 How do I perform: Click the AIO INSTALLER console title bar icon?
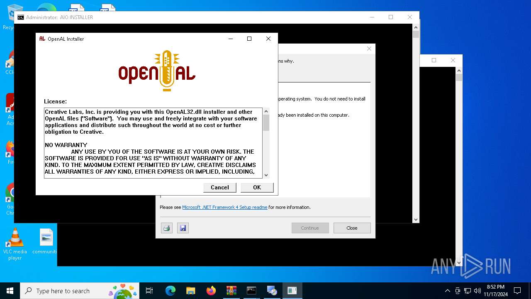21,17
